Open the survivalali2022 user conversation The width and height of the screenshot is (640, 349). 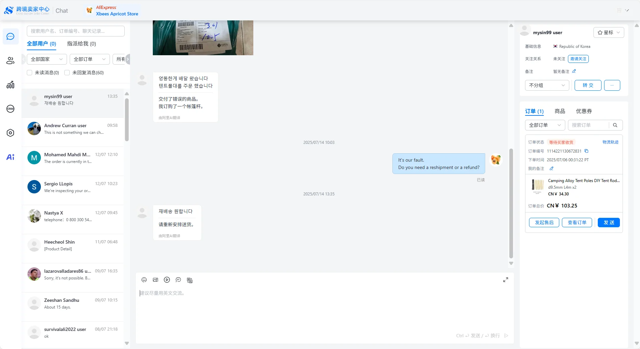[x=72, y=335]
